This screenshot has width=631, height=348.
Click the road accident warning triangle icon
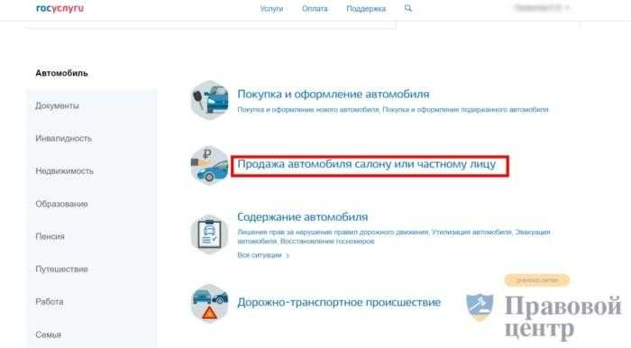click(209, 303)
